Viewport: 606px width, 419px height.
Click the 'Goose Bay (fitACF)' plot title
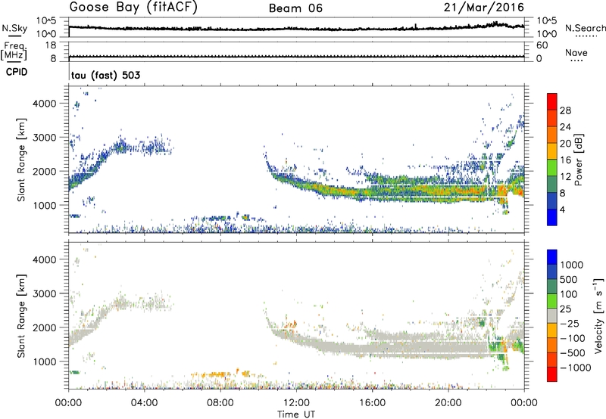[133, 8]
